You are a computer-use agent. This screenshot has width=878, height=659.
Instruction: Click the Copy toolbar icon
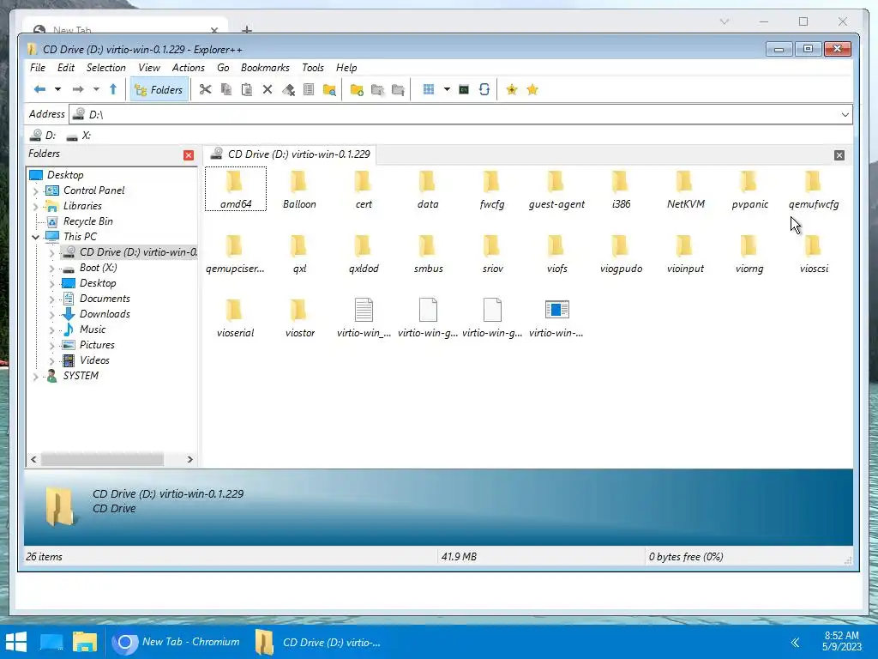226,89
